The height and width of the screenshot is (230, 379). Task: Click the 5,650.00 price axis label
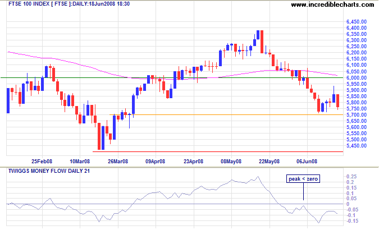click(x=357, y=121)
